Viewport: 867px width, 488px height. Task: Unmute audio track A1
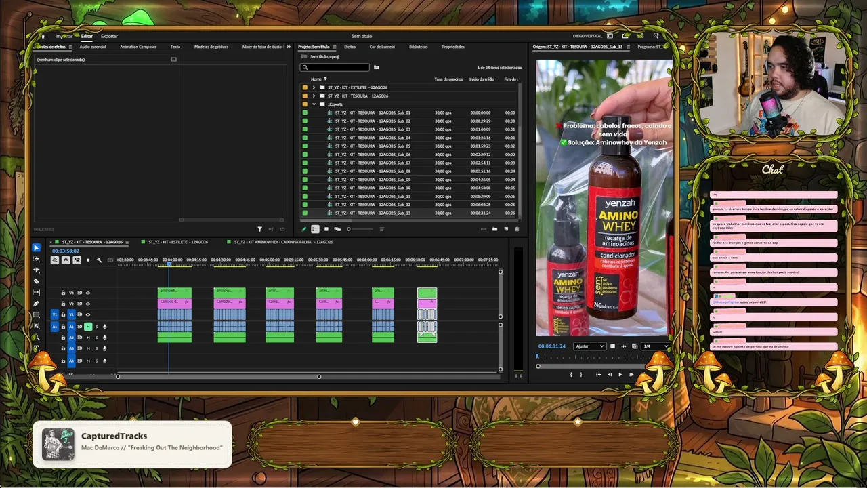pyautogui.click(x=88, y=327)
